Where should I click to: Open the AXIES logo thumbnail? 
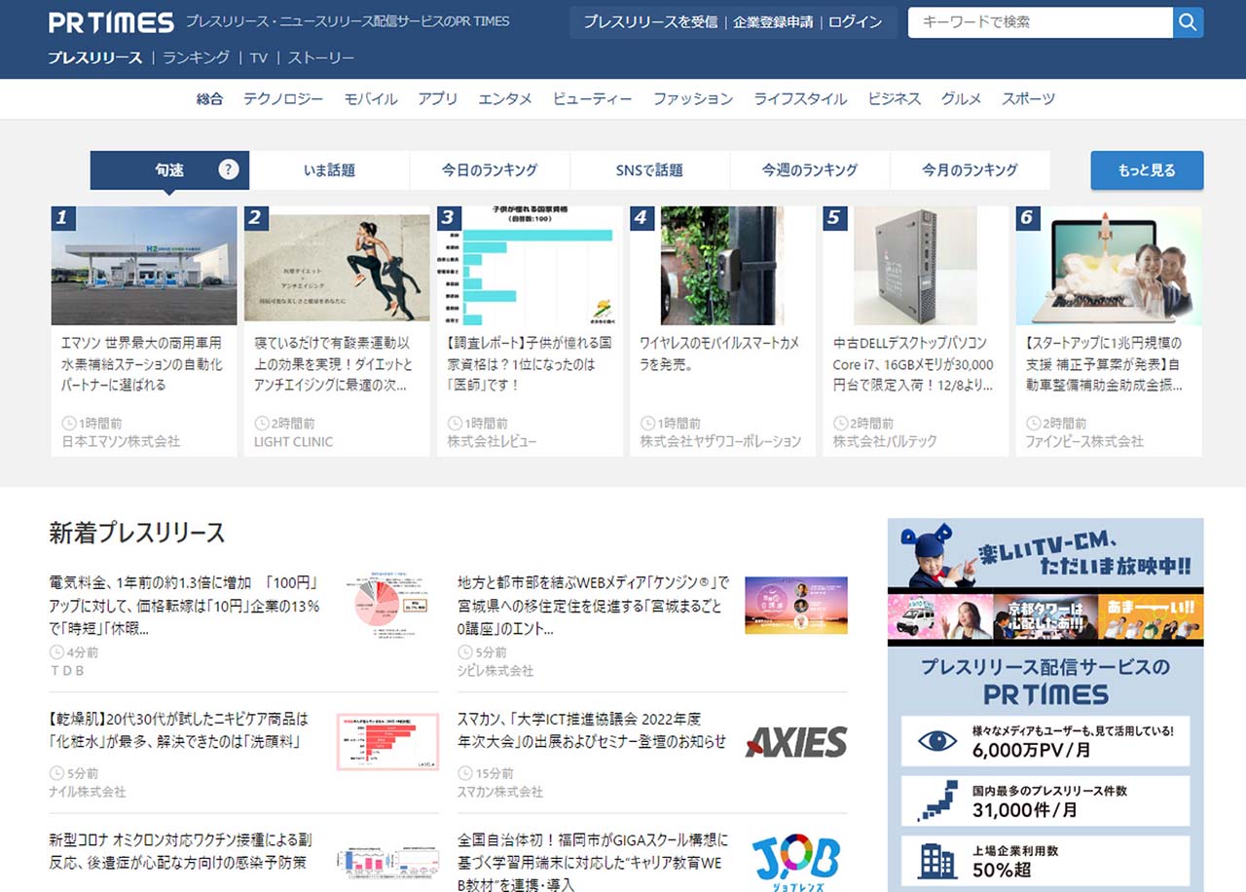tap(796, 742)
